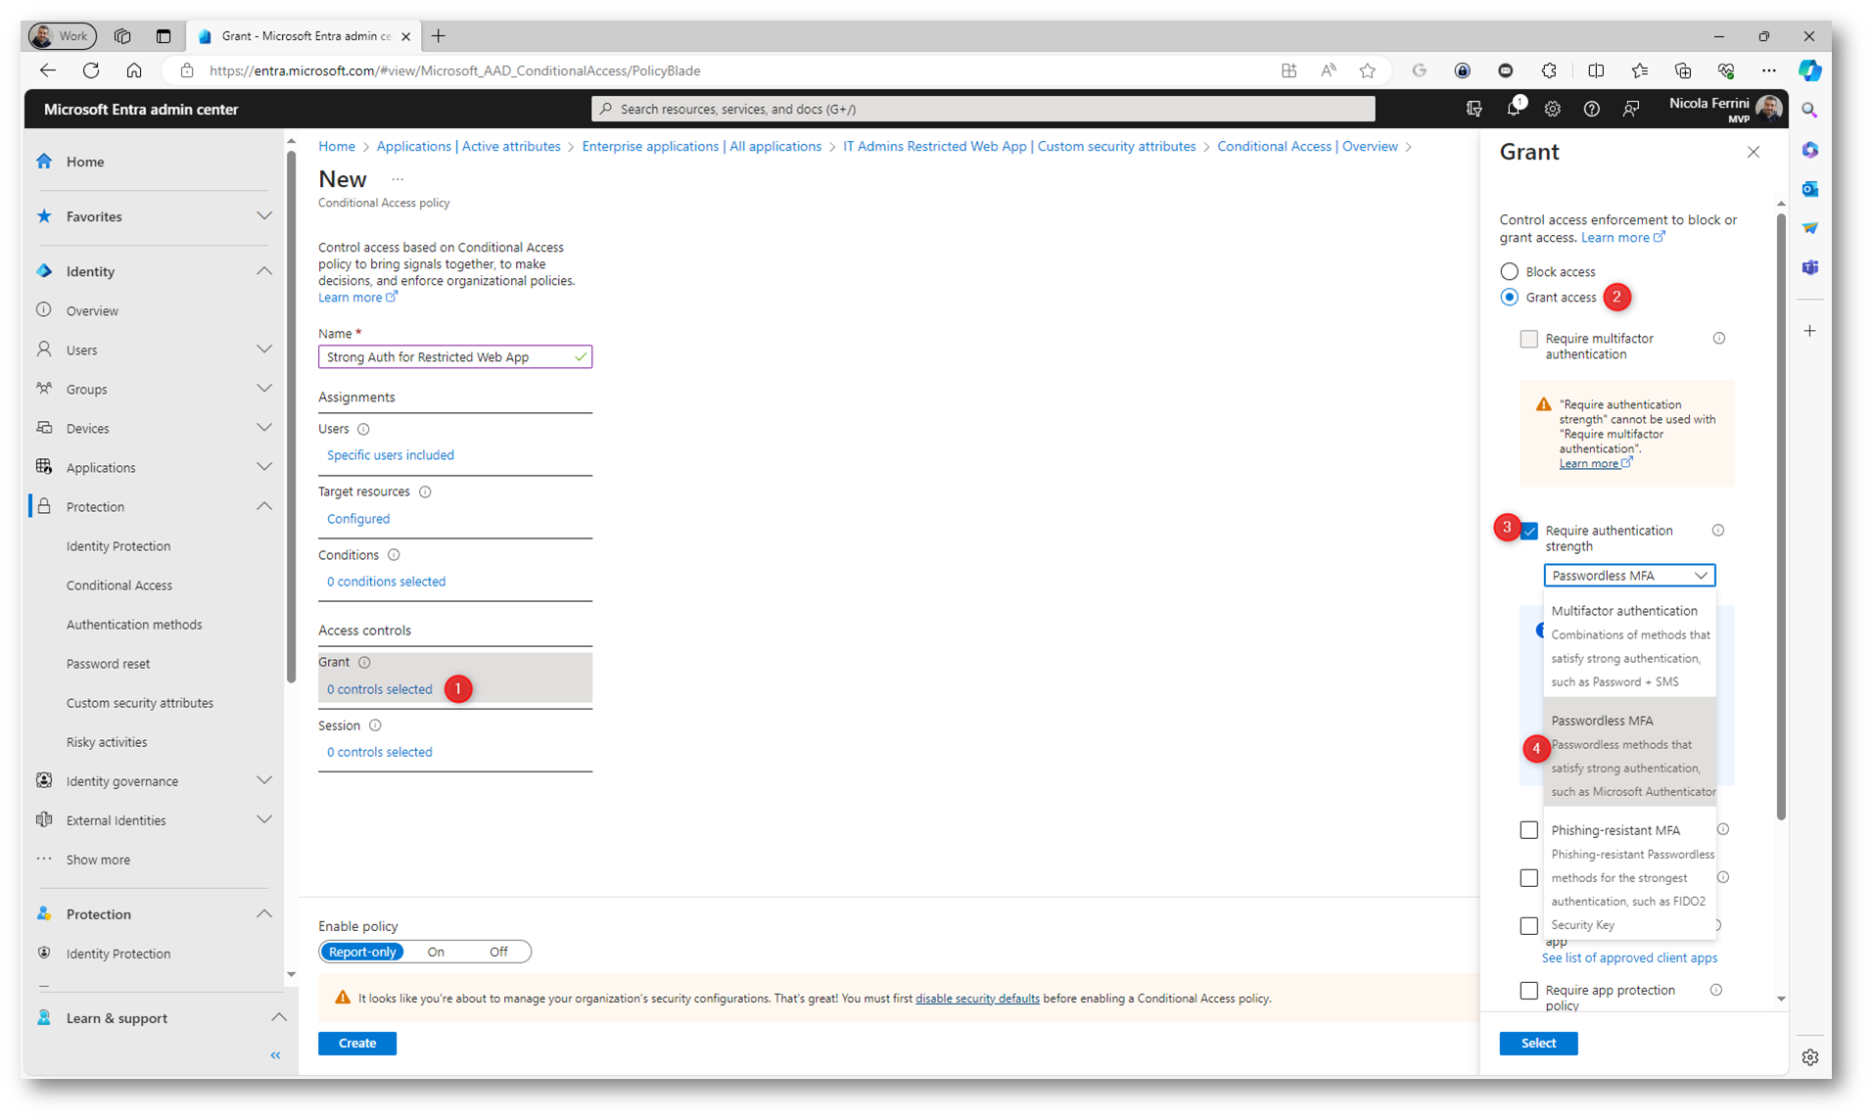Show info icon next to Users
The height and width of the screenshot is (1120, 1873).
[363, 429]
